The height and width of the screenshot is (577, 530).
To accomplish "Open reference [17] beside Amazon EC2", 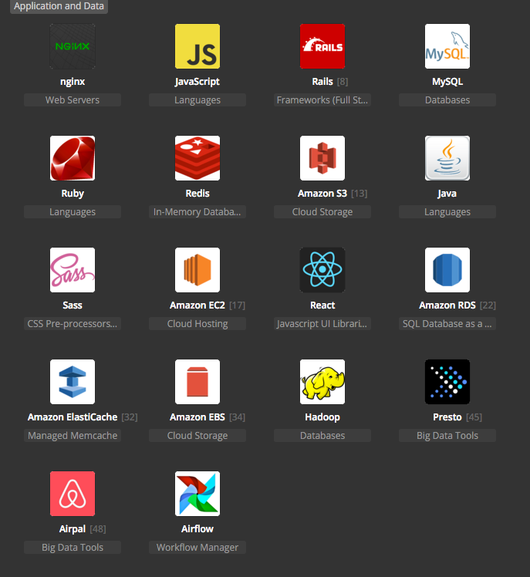I will pos(237,305).
